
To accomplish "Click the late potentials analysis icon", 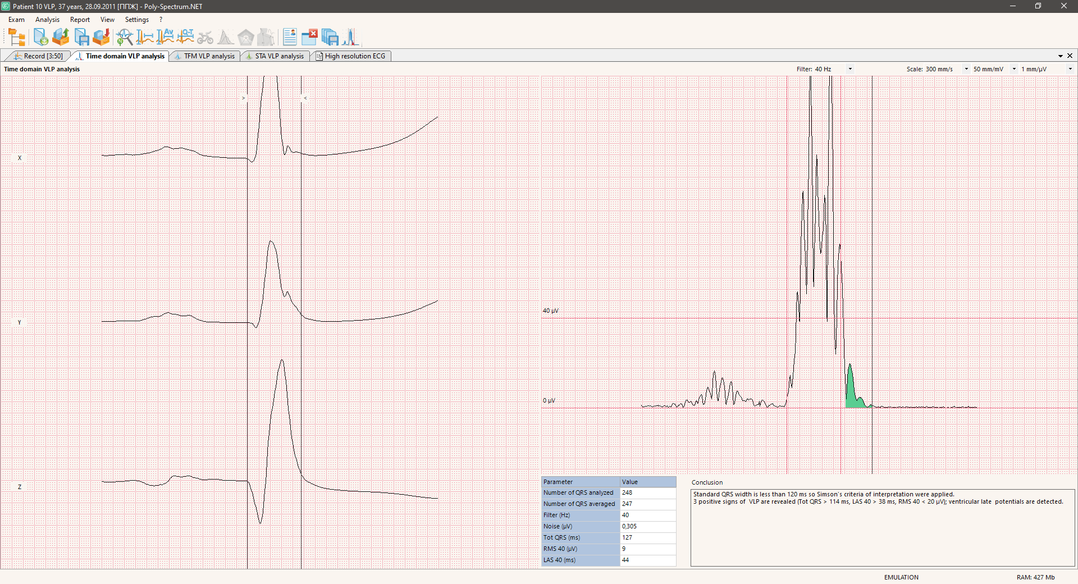I will 350,38.
